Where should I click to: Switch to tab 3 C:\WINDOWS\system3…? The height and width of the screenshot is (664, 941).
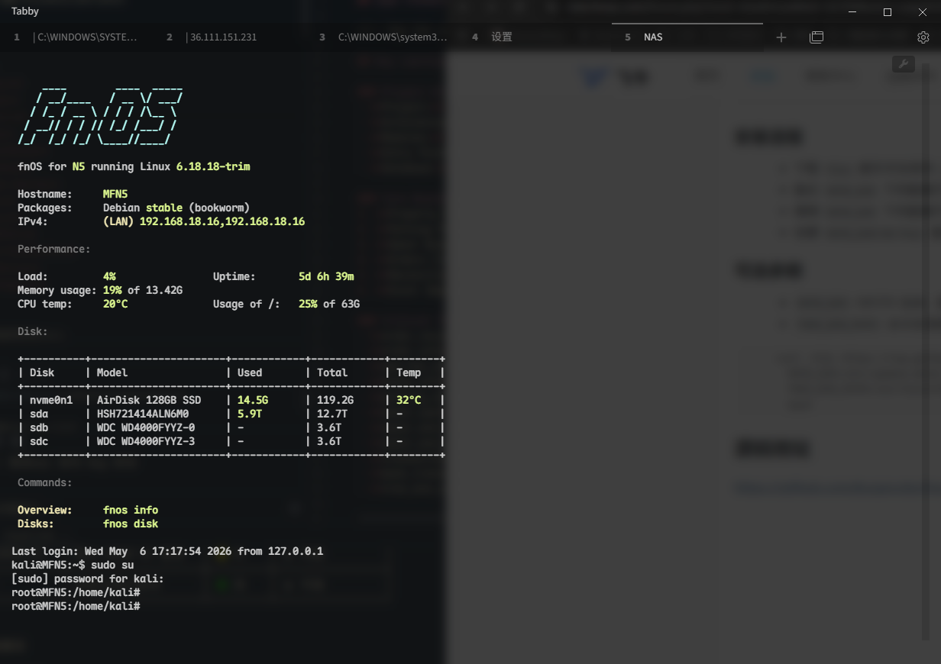382,37
